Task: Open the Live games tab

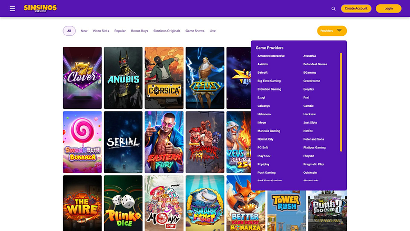Action: point(212,31)
